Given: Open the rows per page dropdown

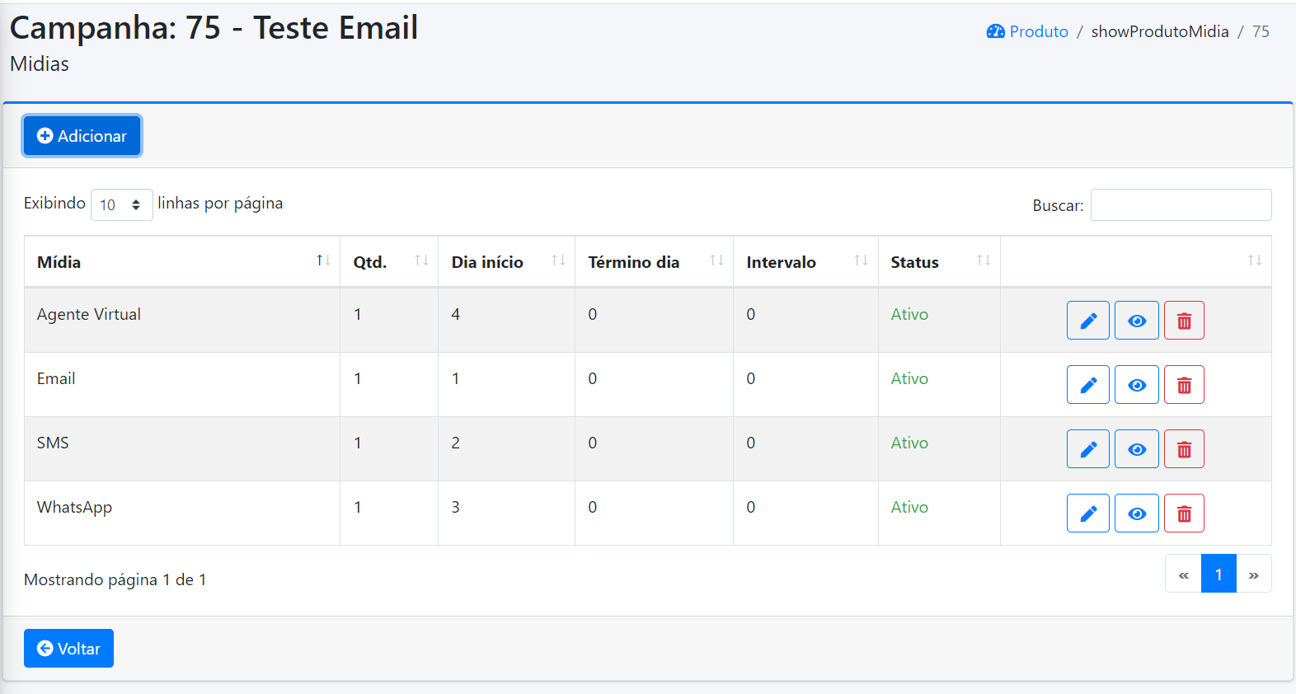Looking at the screenshot, I should tap(121, 204).
